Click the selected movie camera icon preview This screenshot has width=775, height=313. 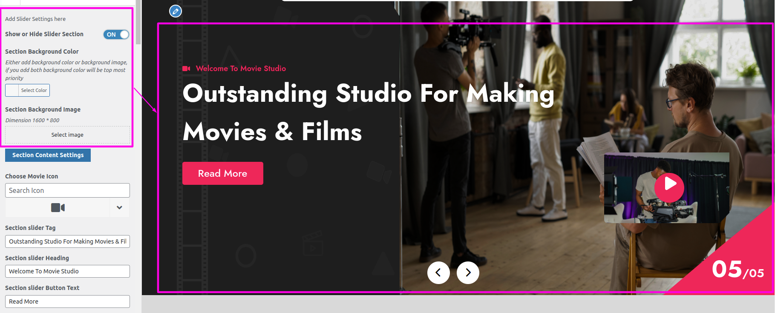click(58, 207)
